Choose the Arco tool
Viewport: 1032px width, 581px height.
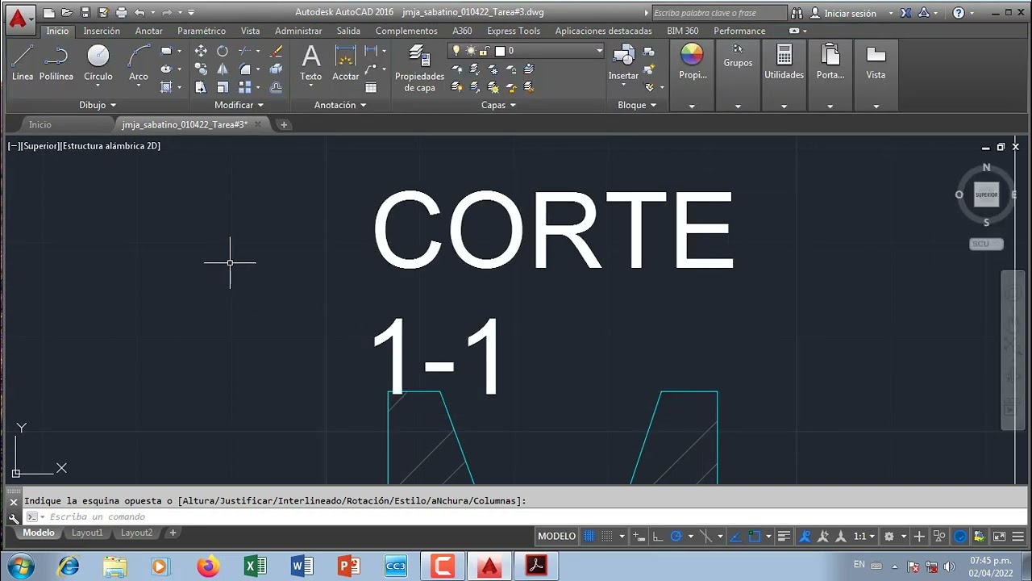139,63
